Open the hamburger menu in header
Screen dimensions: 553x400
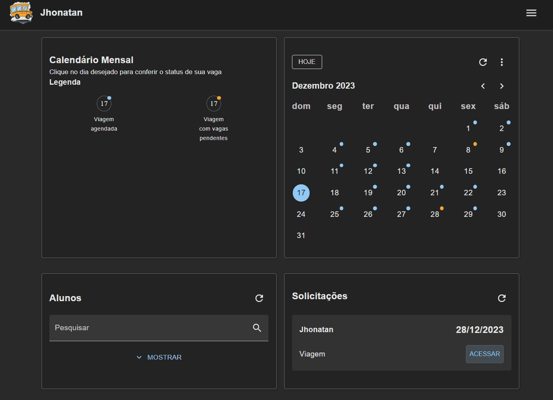[531, 13]
